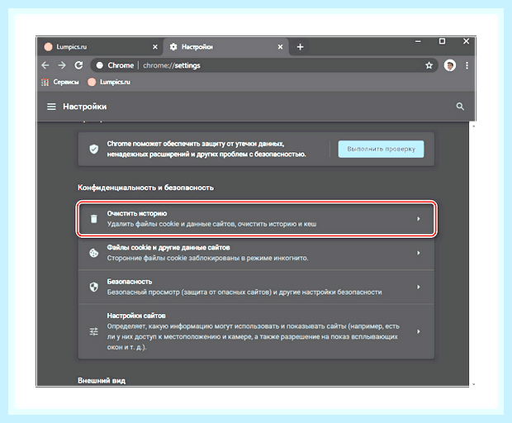Viewport: 512px width, 423px height.
Task: Click the address bar chrome://settings
Action: [264, 65]
